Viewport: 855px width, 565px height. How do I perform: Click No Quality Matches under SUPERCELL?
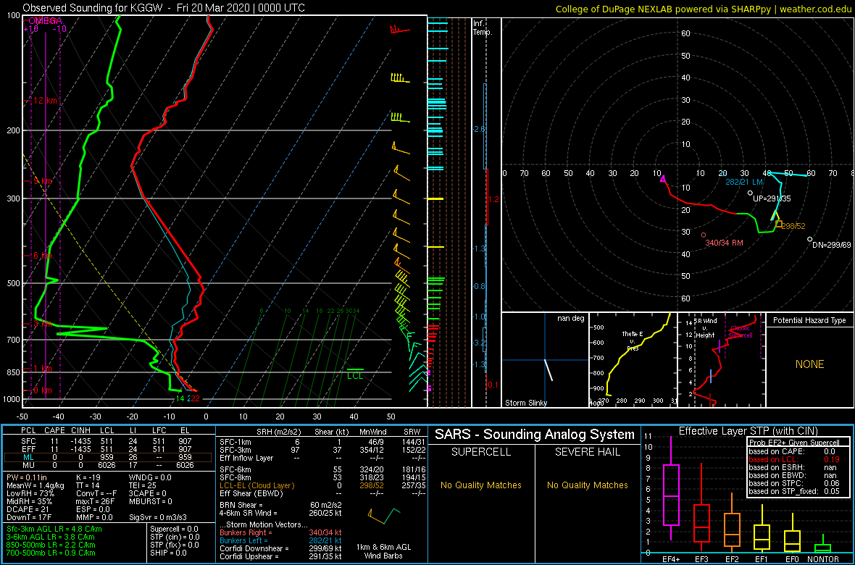point(481,485)
